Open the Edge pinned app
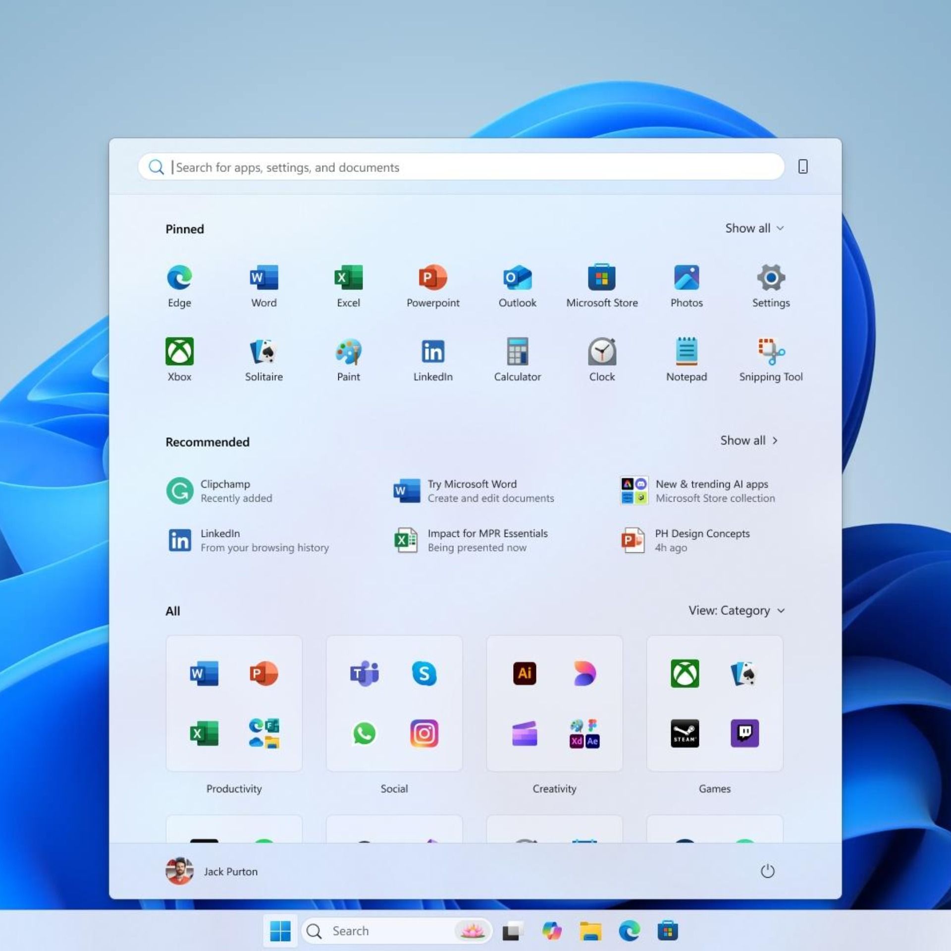Image resolution: width=951 pixels, height=951 pixels. coord(179,278)
